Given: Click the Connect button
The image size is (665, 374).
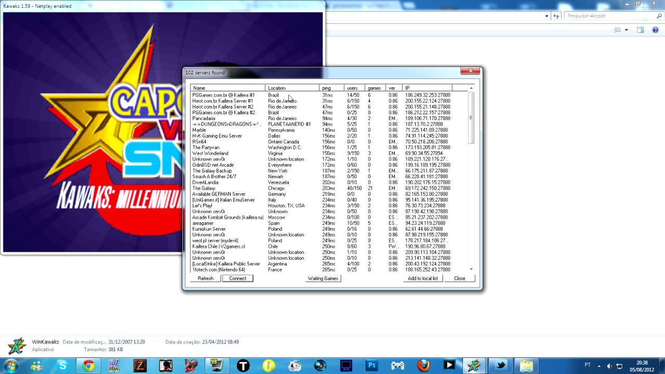Looking at the screenshot, I should point(238,278).
